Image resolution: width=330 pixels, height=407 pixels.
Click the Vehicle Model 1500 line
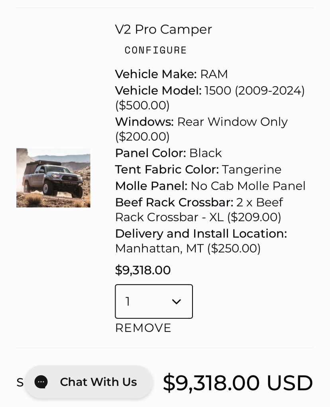(x=210, y=91)
